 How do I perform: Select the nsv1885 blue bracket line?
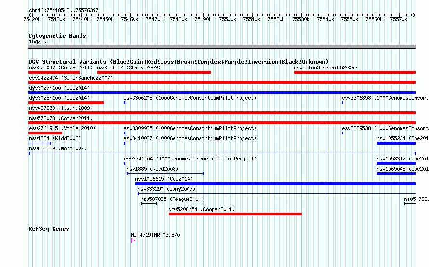[x=165, y=174]
